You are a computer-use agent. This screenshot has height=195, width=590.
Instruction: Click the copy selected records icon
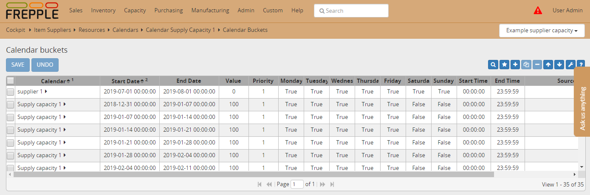(x=526, y=65)
